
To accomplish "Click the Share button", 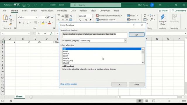I will click(163, 10).
